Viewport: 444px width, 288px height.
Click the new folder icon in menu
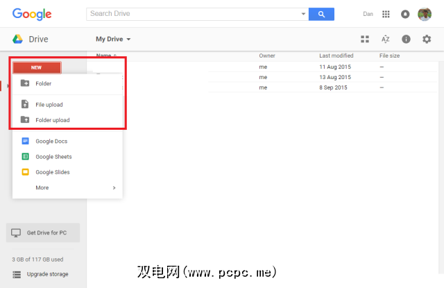coord(25,83)
